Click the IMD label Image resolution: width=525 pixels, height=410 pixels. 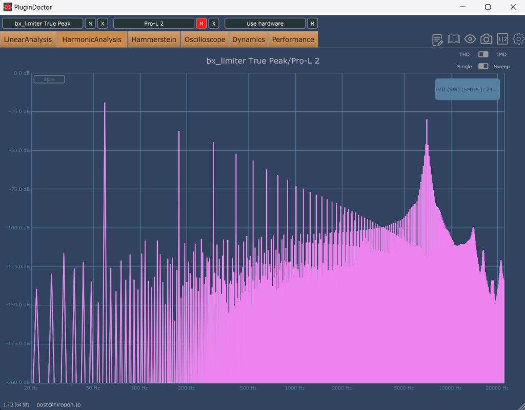pos(501,54)
